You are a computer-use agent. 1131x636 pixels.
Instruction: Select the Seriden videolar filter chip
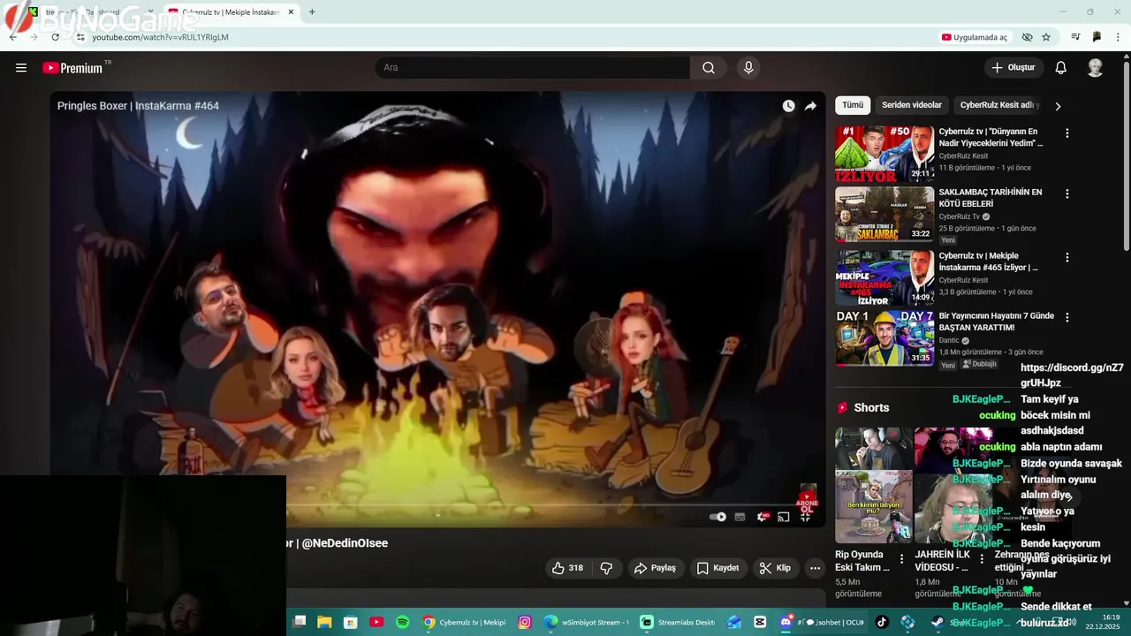click(912, 105)
